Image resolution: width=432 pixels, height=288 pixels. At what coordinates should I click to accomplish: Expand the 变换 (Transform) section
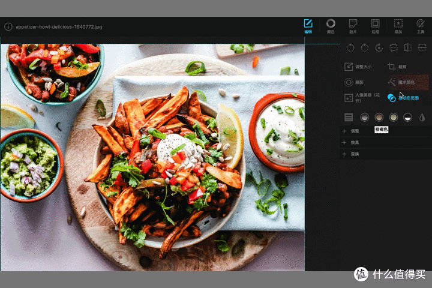386,154
